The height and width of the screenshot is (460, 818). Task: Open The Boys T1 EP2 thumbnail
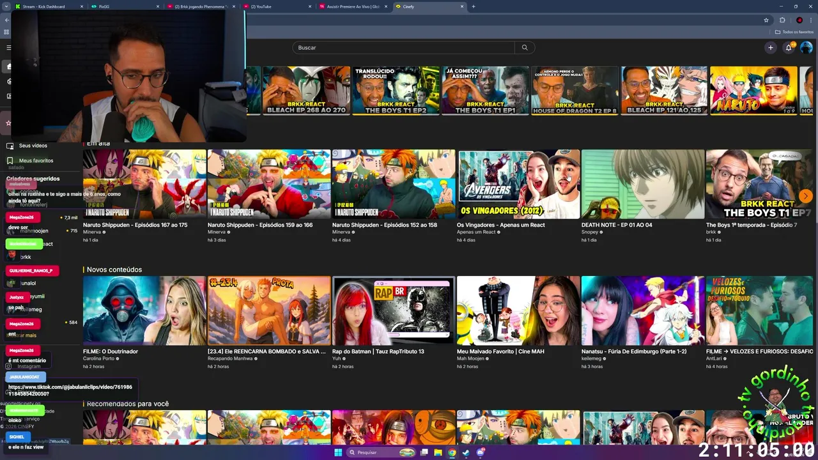396,90
